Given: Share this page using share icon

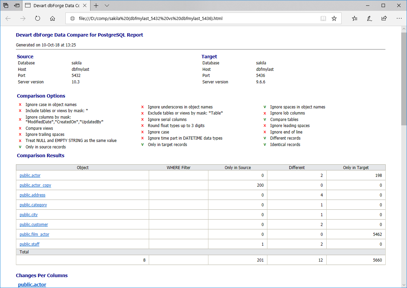Looking at the screenshot, I should coord(384,19).
